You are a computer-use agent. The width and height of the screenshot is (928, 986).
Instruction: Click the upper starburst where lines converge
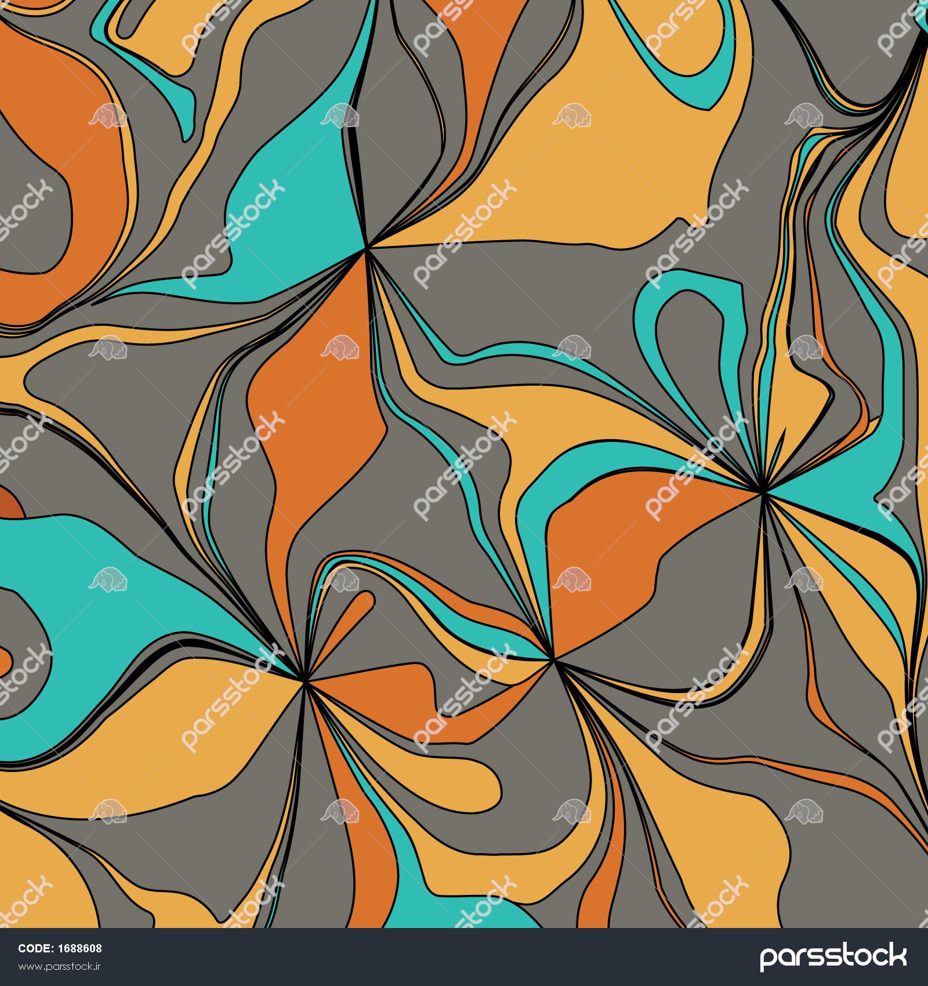click(367, 248)
